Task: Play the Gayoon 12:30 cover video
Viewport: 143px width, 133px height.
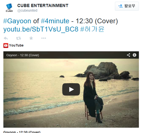Action: 71,89
